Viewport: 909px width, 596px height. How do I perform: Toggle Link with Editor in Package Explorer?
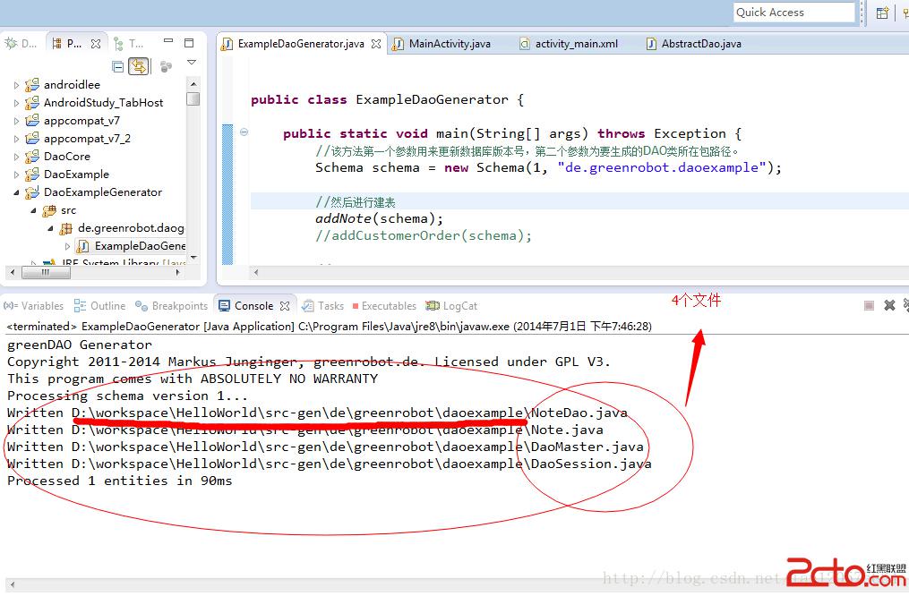139,66
